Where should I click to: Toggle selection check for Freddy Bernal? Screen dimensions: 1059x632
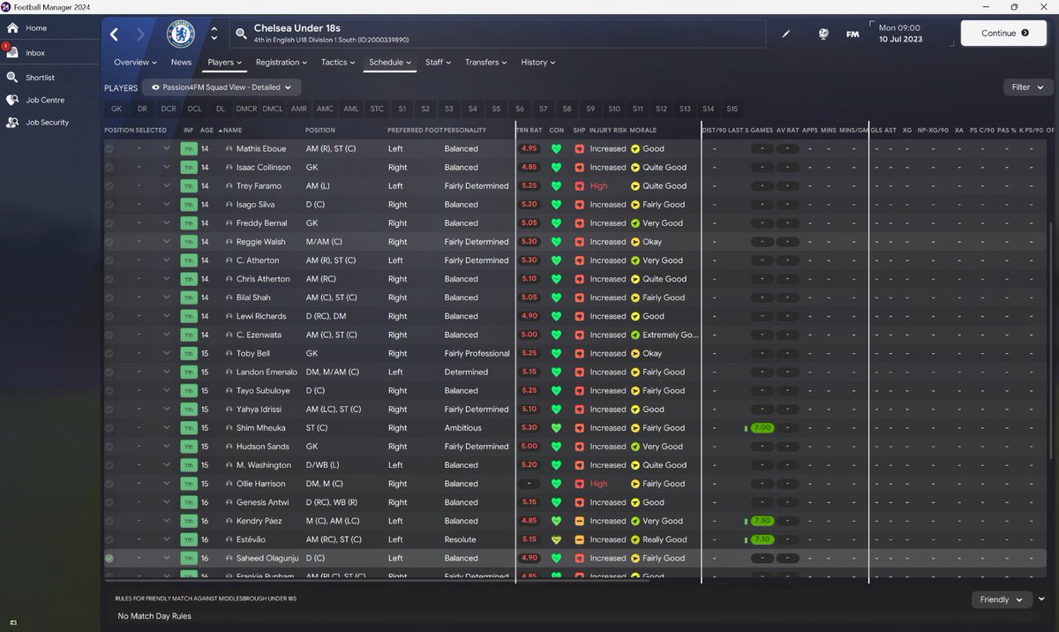109,223
